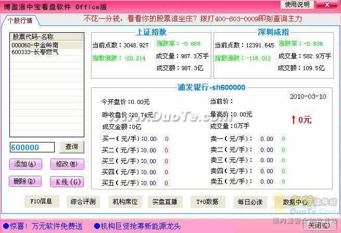Click the 关闭(C) button at bottom right
The height and width of the screenshot is (233, 341).
point(318,226)
